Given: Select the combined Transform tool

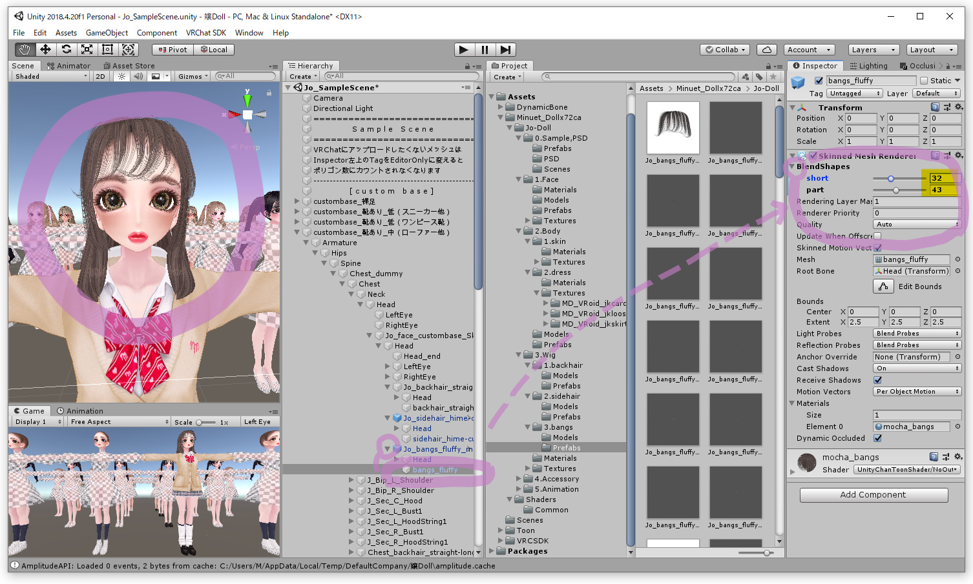Looking at the screenshot, I should pyautogui.click(x=128, y=50).
